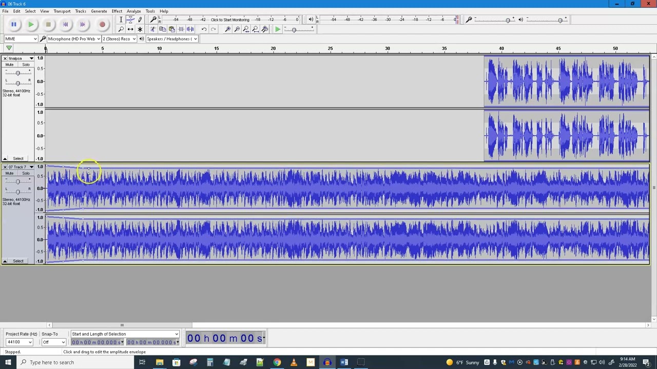657x369 pixels.
Task: Select the Selection (I-beam) tool
Action: pyautogui.click(x=121, y=19)
